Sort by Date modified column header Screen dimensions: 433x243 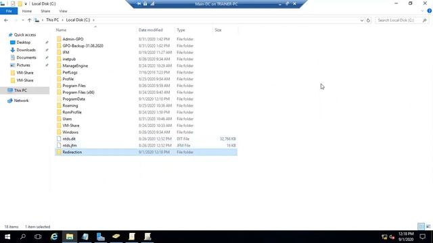pyautogui.click(x=150, y=30)
